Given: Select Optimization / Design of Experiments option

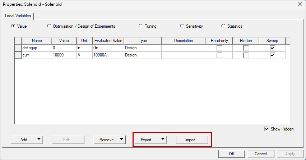Looking at the screenshot, I should 49,26.
